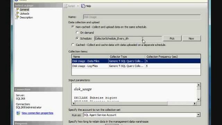Click the New schedule button

(x=191, y=39)
